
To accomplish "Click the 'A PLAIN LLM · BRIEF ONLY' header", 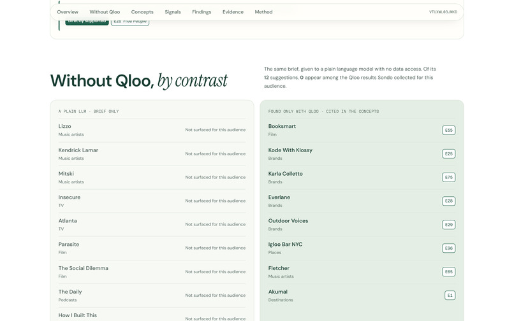I will [x=89, y=111].
